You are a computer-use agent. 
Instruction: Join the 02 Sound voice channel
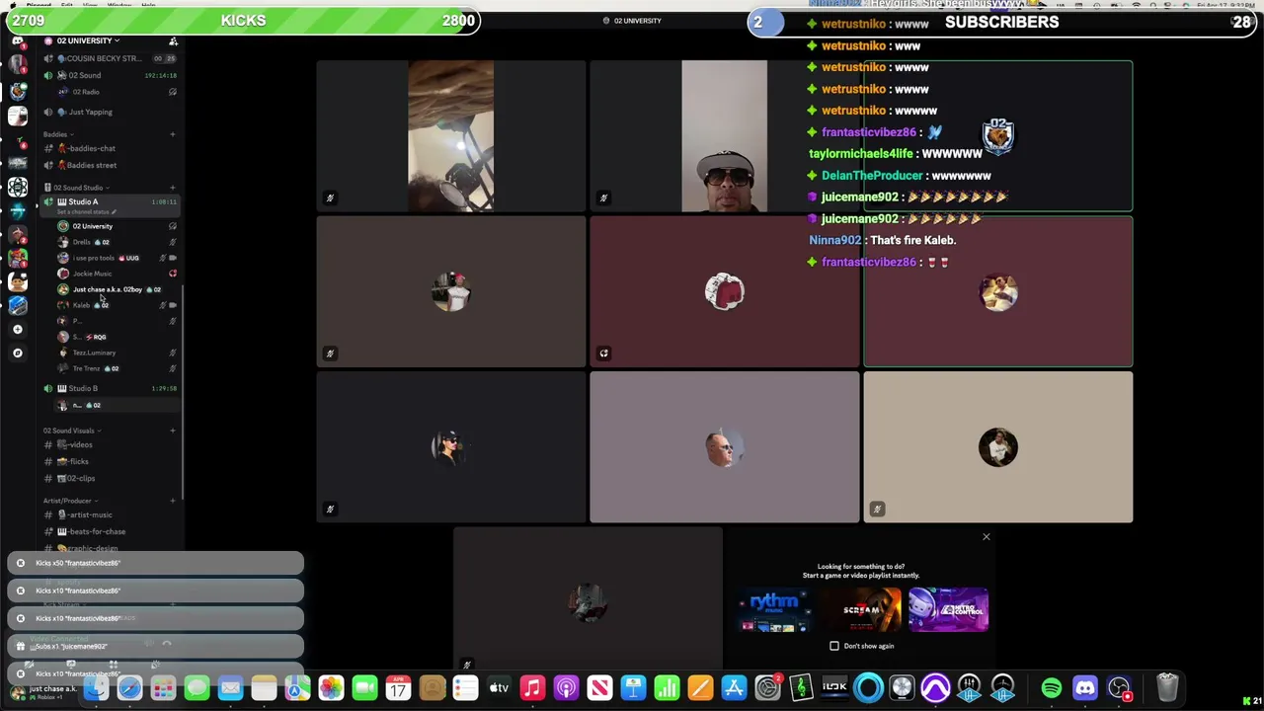(x=110, y=75)
